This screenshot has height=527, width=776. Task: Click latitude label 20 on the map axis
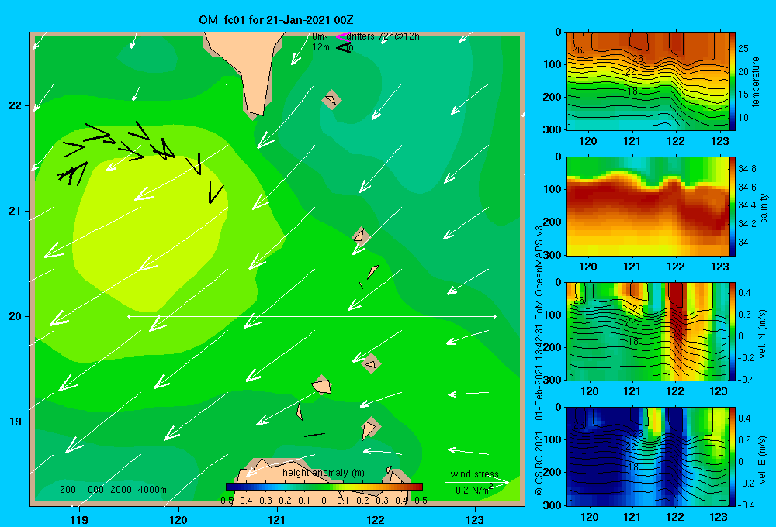pos(15,316)
